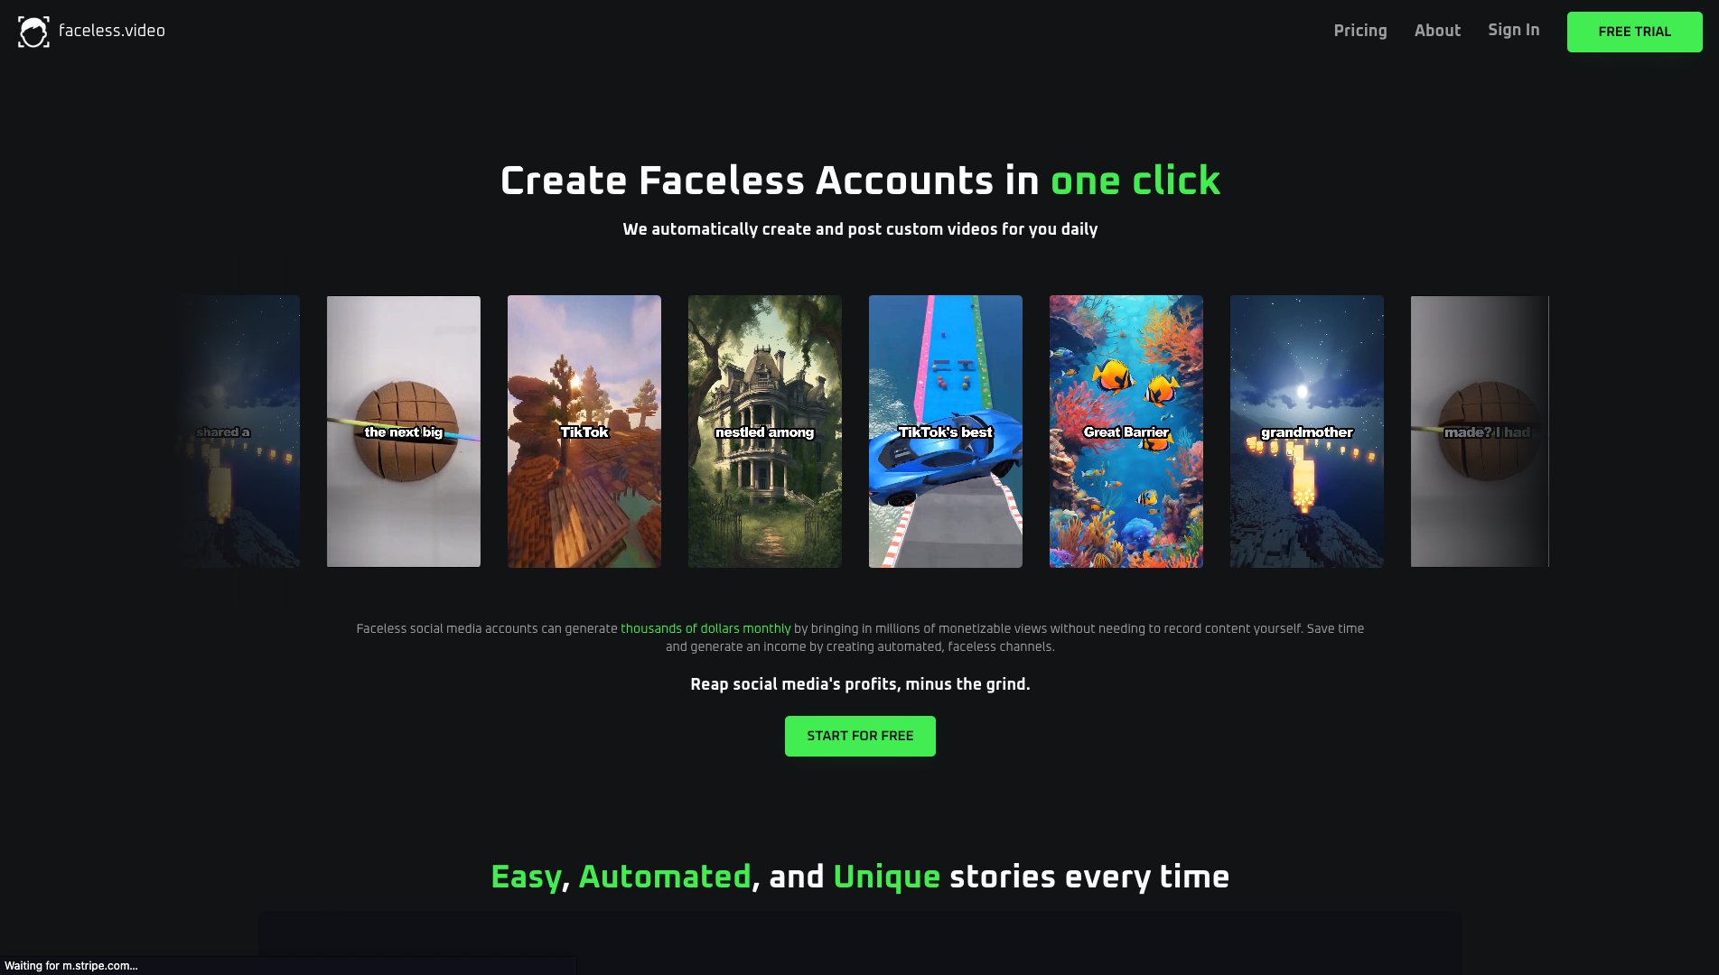Viewport: 1719px width, 975px height.
Task: Open the Pricing page
Action: 1360,31
